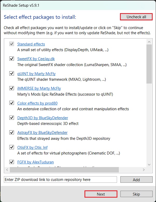Open the OtisFX by Otis_Inf link

32,147
